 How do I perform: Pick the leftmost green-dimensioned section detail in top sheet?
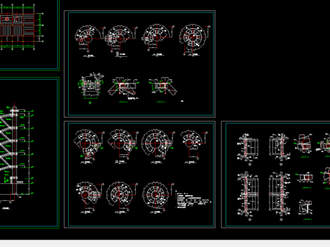[x=91, y=88]
